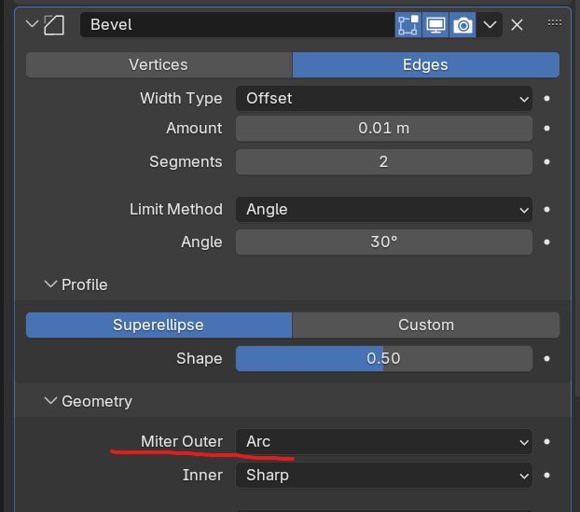The width and height of the screenshot is (580, 512).
Task: Remove the Bevel modifier
Action: tap(518, 25)
